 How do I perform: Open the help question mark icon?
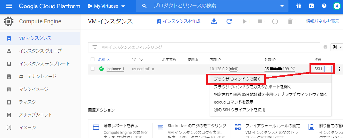(324, 6)
